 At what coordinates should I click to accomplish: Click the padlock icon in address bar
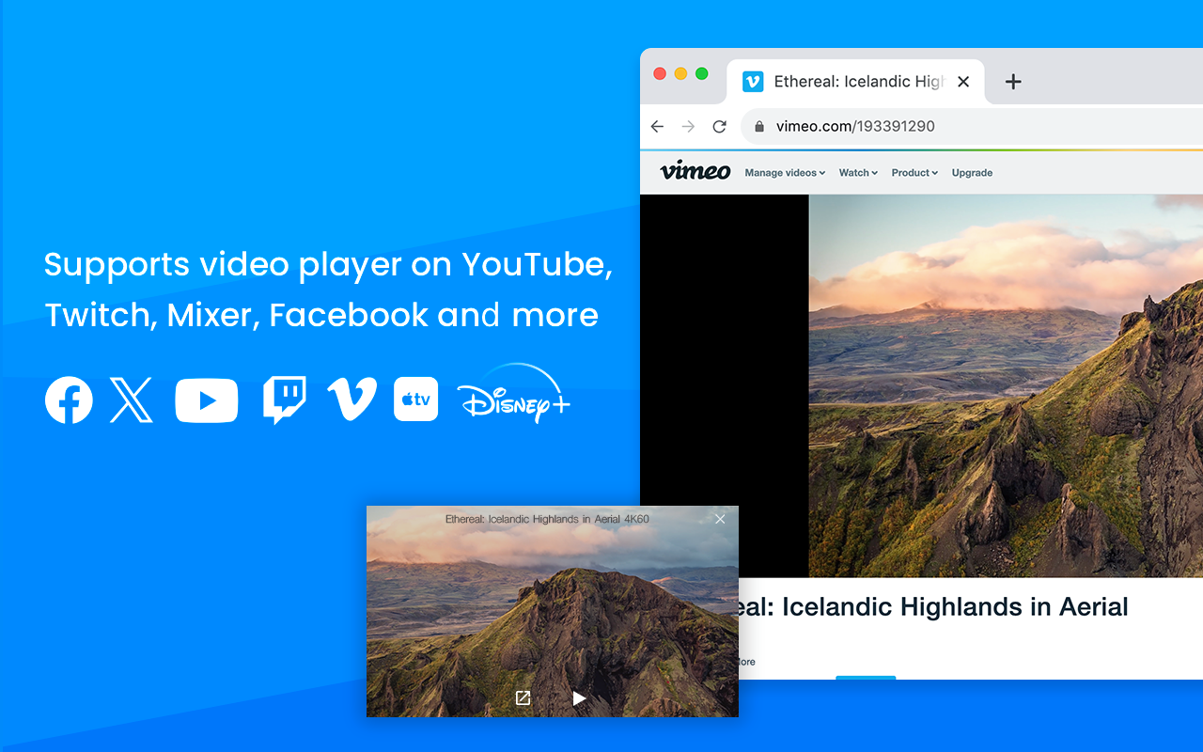(x=759, y=127)
